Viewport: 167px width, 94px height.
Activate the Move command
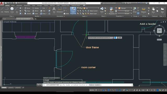point(27,8)
